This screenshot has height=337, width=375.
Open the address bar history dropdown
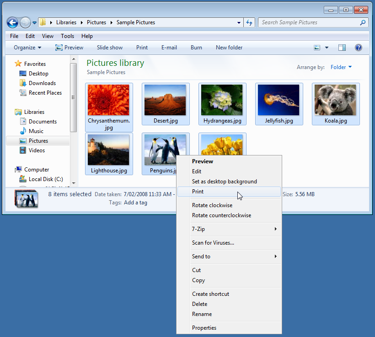click(238, 22)
